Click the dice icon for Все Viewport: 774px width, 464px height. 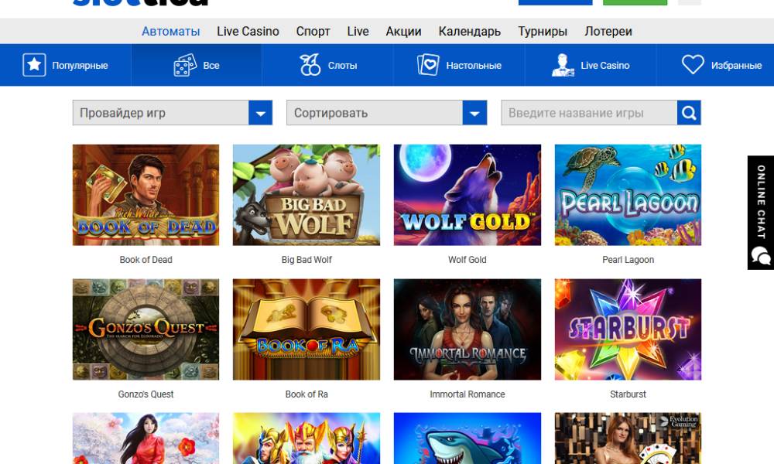[x=185, y=65]
